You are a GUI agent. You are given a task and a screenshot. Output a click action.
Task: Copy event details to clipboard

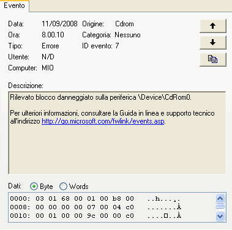tap(213, 59)
